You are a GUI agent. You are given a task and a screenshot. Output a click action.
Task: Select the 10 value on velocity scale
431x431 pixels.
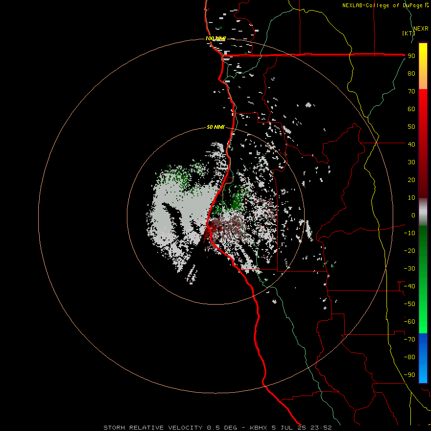coord(411,198)
